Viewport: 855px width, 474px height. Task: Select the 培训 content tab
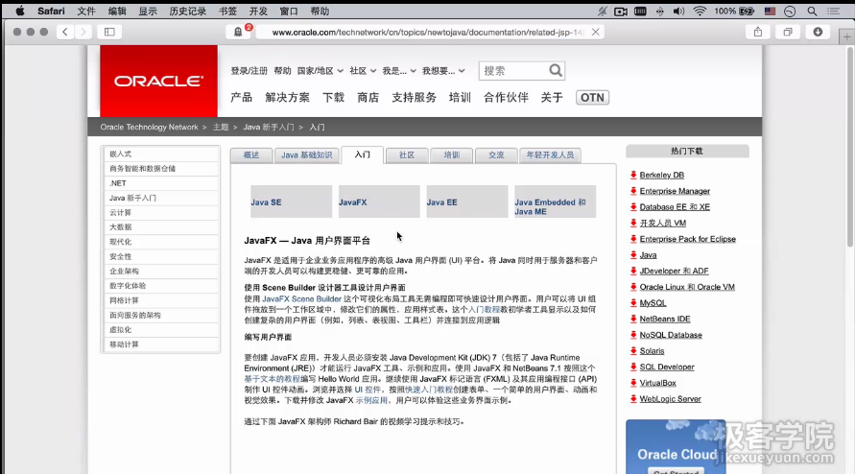click(x=452, y=154)
